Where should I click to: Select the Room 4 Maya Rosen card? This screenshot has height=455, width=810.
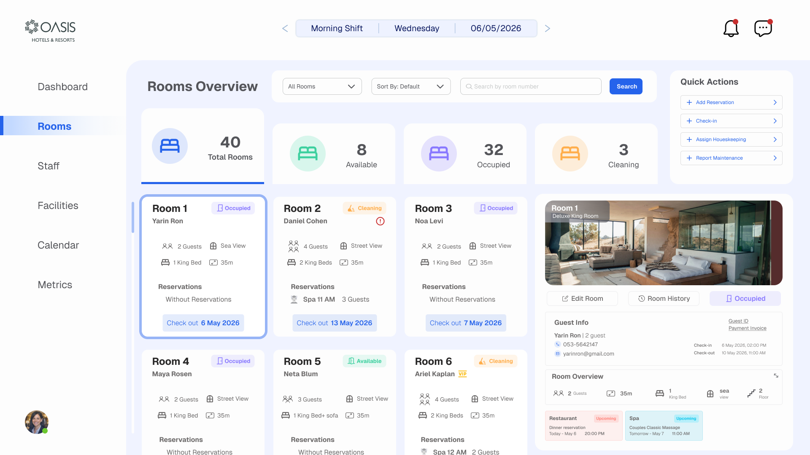coord(203,402)
